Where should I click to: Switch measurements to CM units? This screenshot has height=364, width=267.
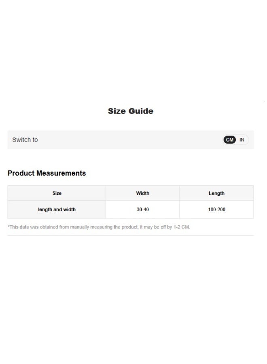pos(230,140)
